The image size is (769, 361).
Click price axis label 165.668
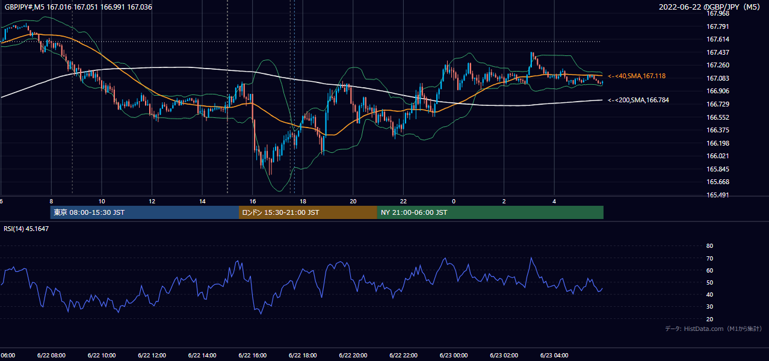click(717, 182)
